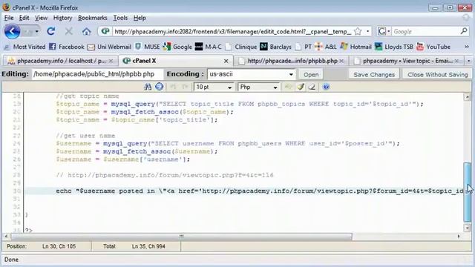475x267 pixels.
Task: Click in the browser URL address field
Action: point(232,31)
